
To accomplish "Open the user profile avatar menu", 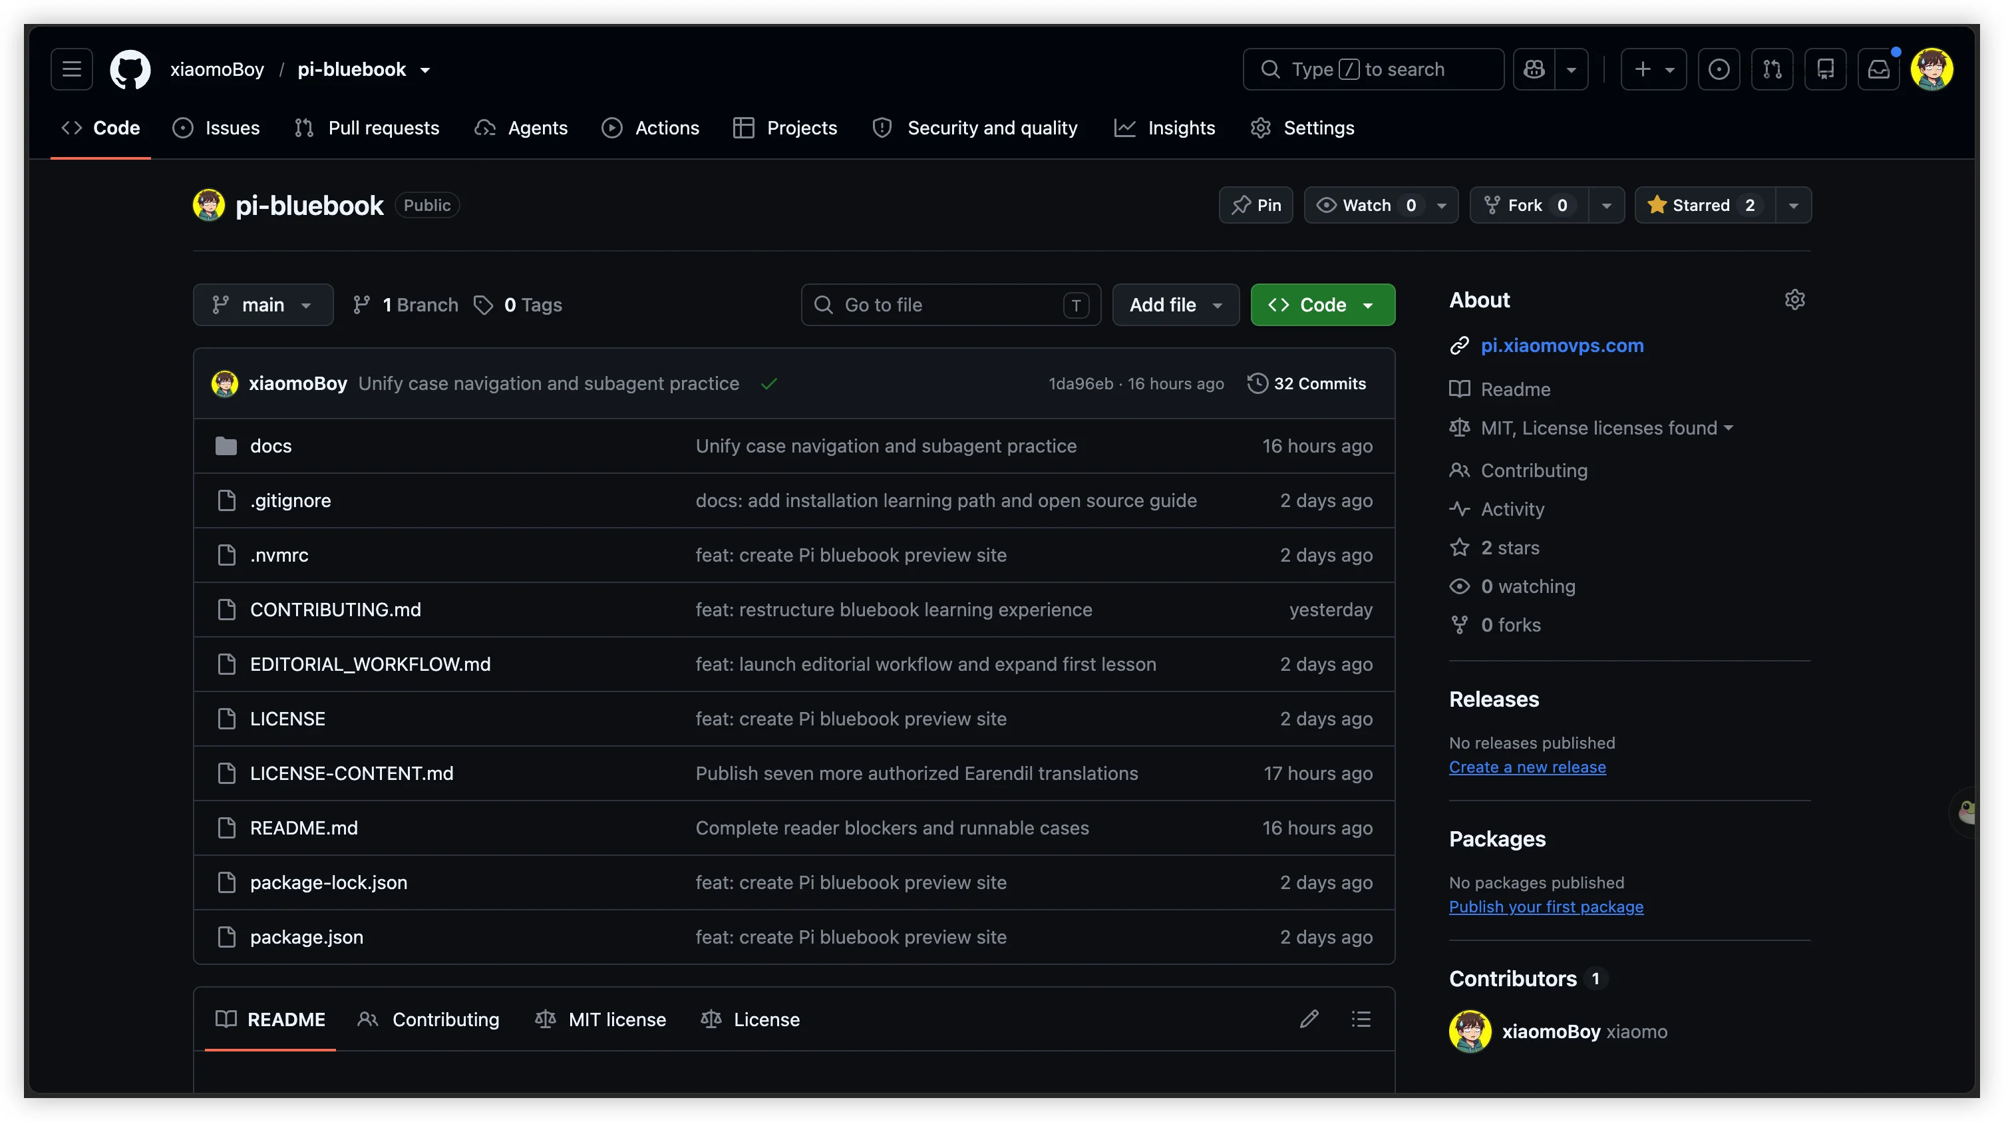I will point(1931,69).
